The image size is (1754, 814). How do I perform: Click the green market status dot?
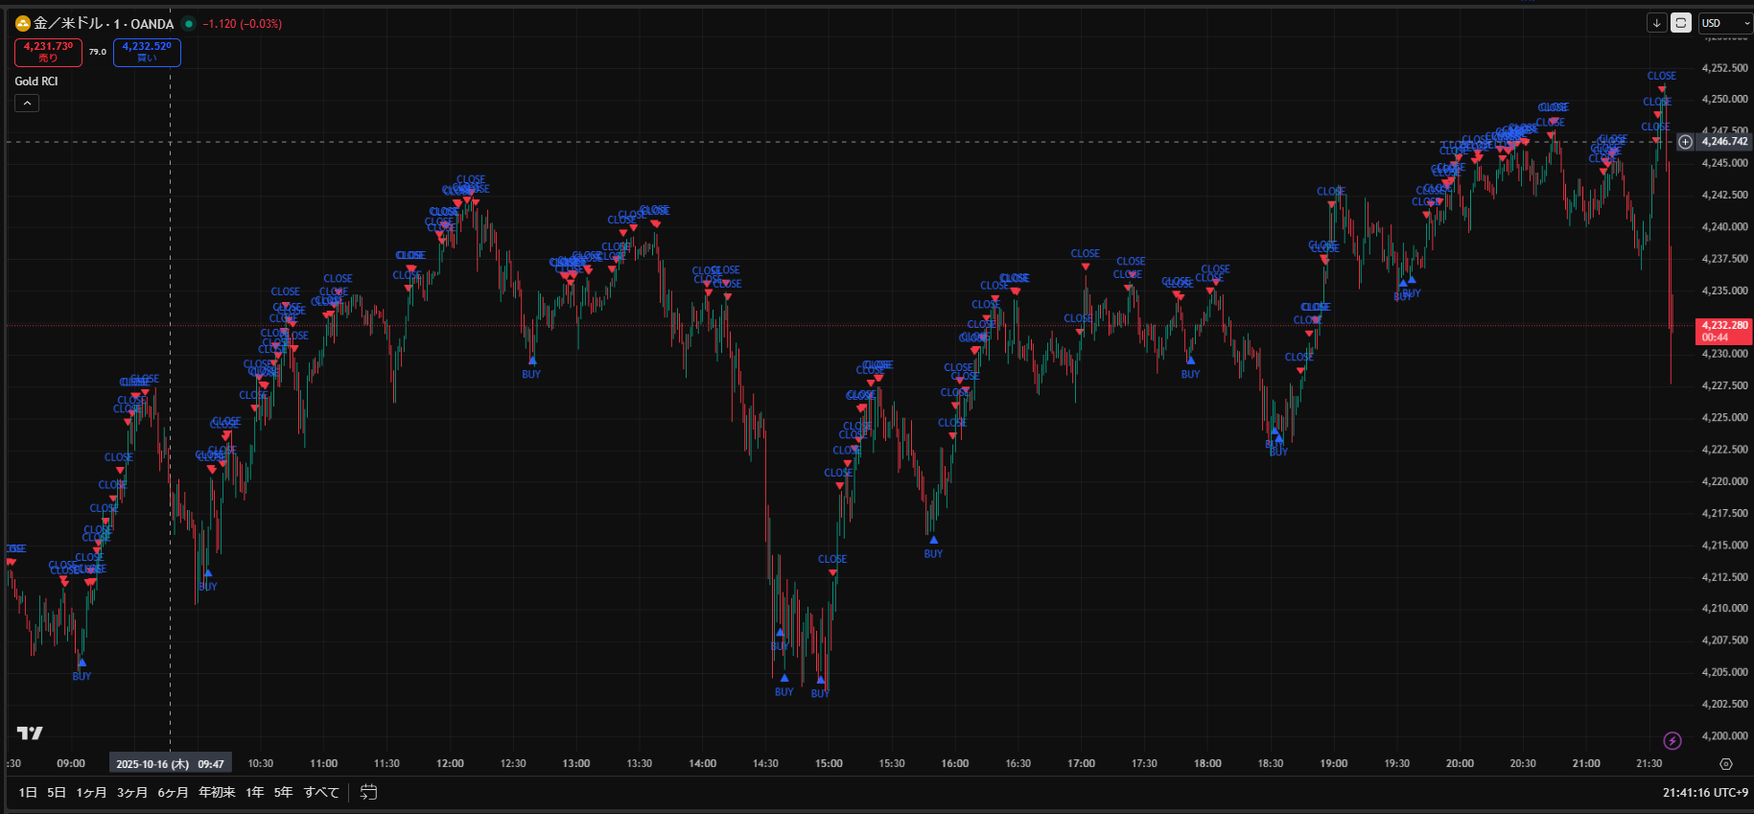[189, 24]
